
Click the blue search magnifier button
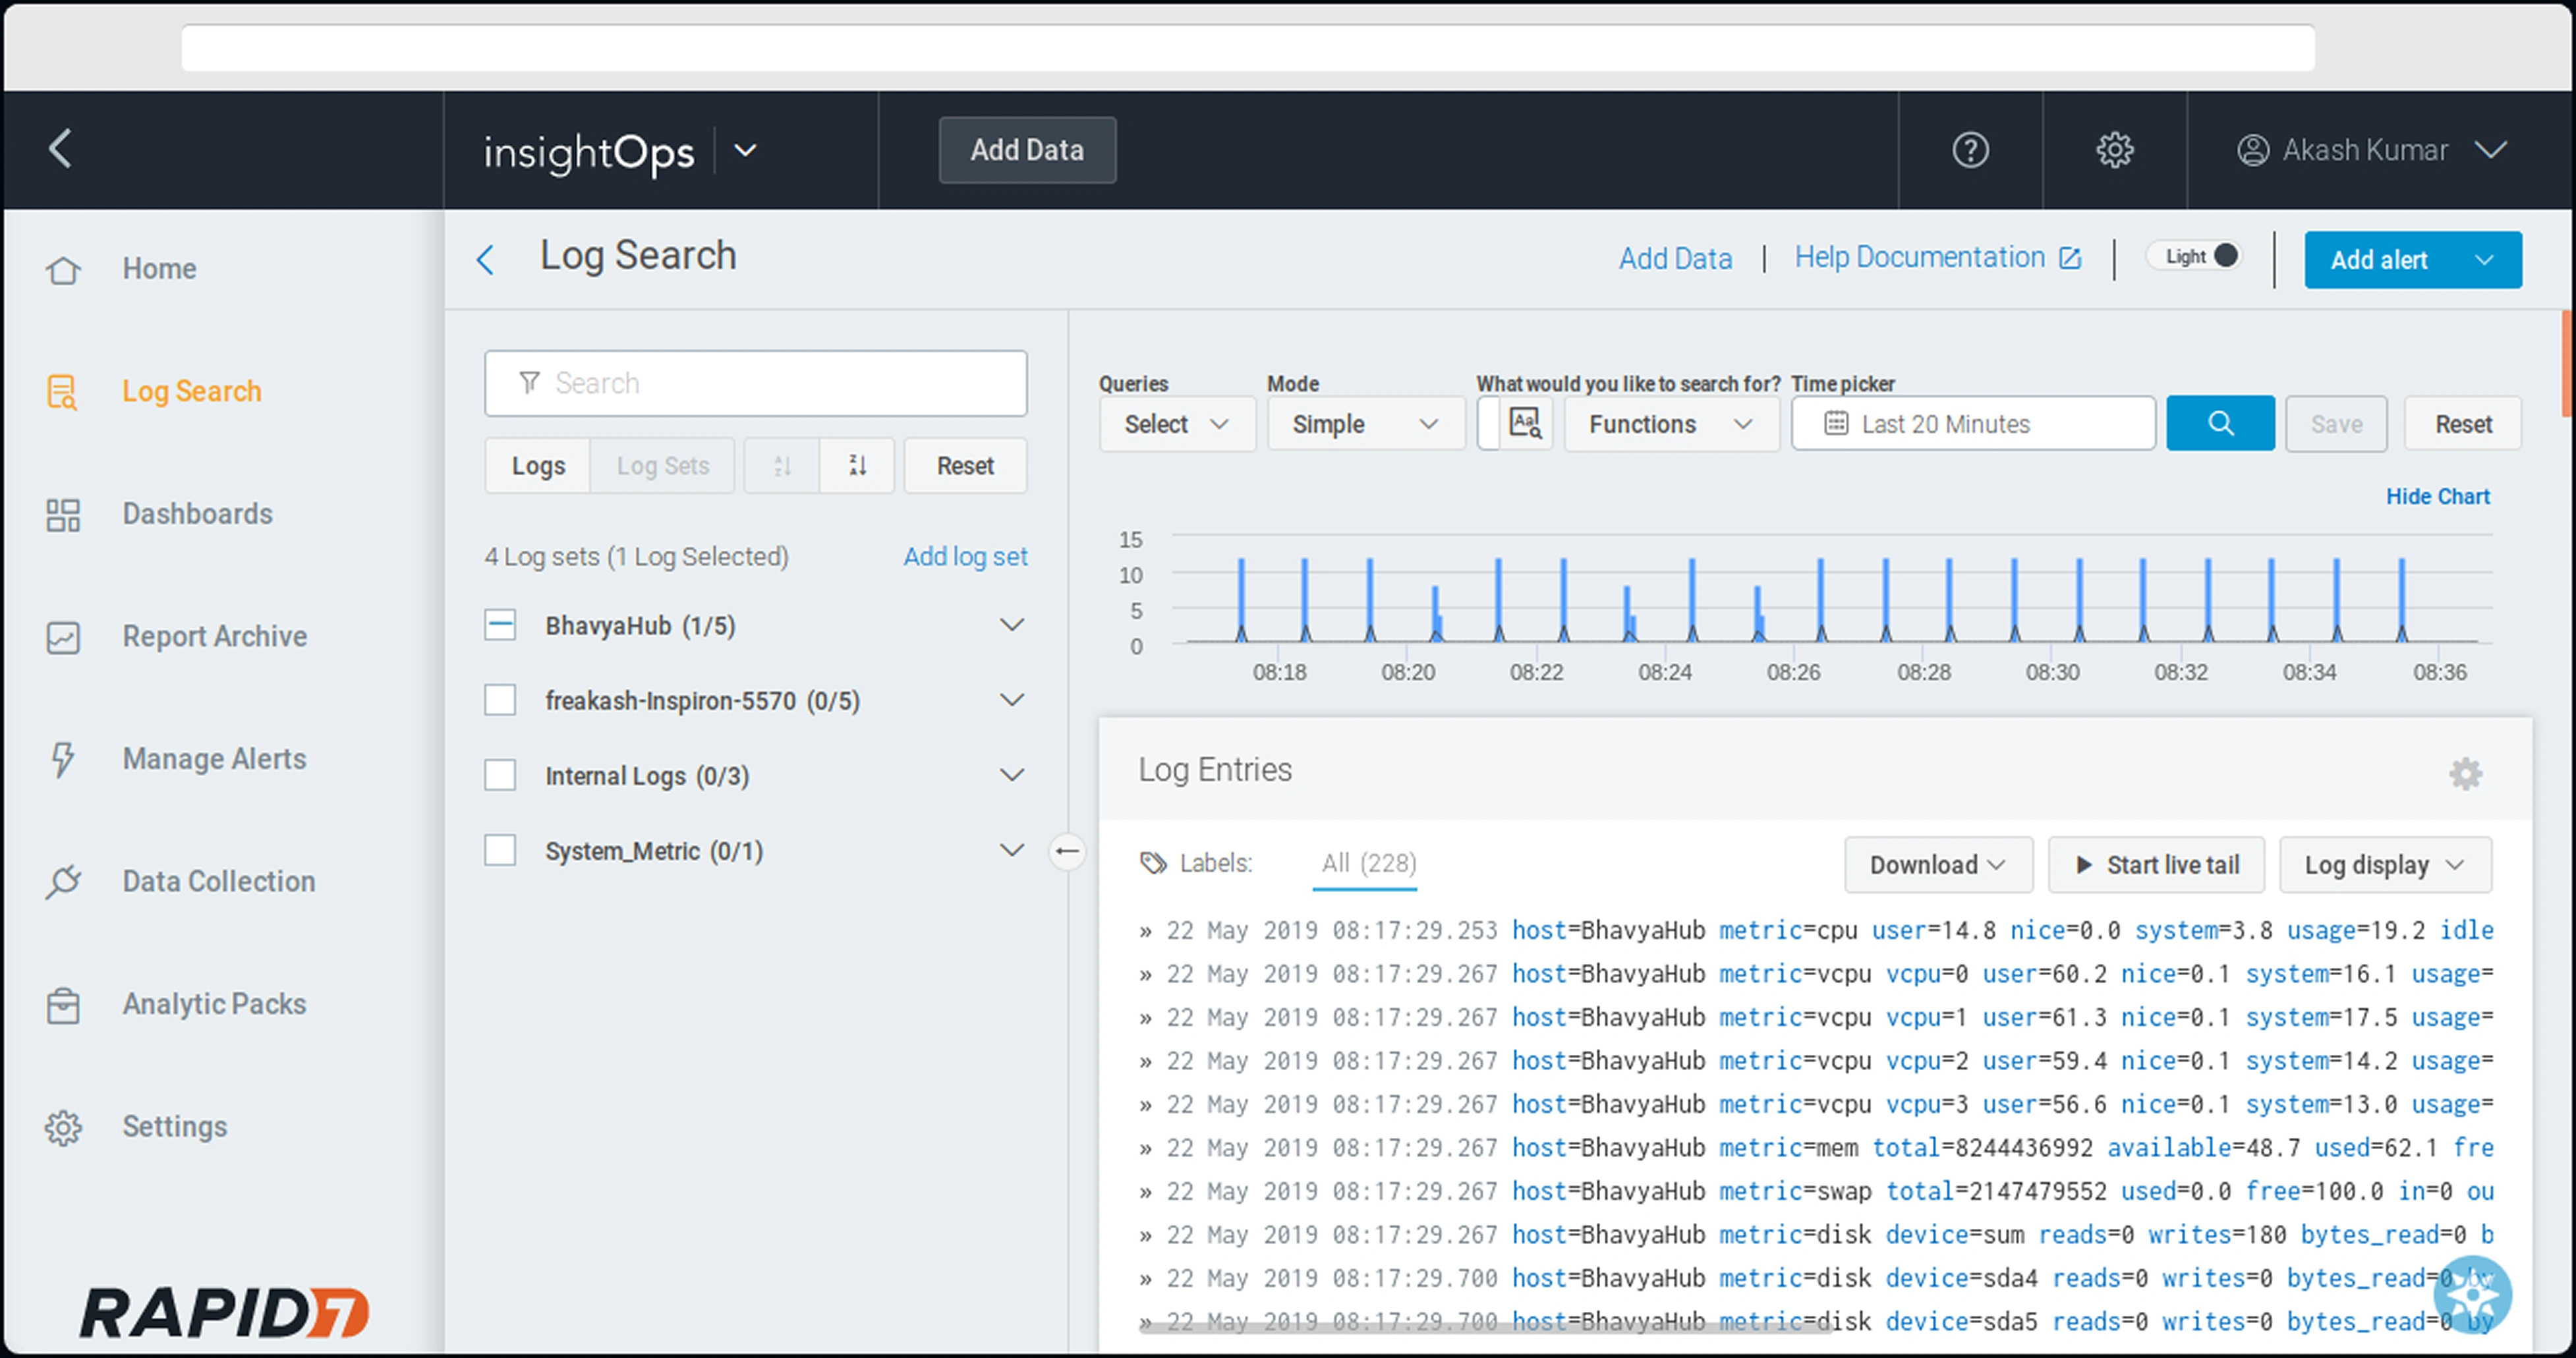pyautogui.click(x=2219, y=424)
